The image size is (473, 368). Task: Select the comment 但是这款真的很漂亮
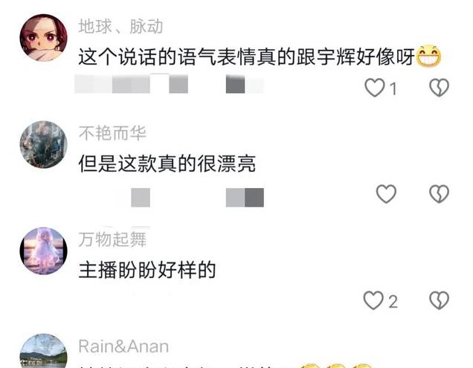click(x=167, y=164)
